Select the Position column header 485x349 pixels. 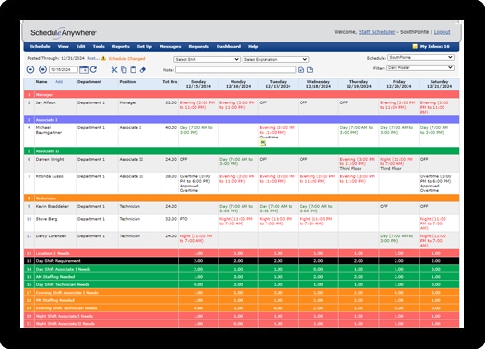pos(127,82)
